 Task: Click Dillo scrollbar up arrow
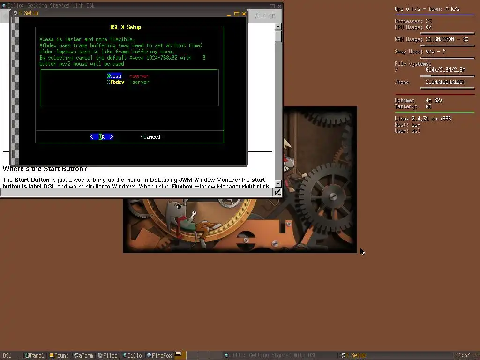pos(278,27)
